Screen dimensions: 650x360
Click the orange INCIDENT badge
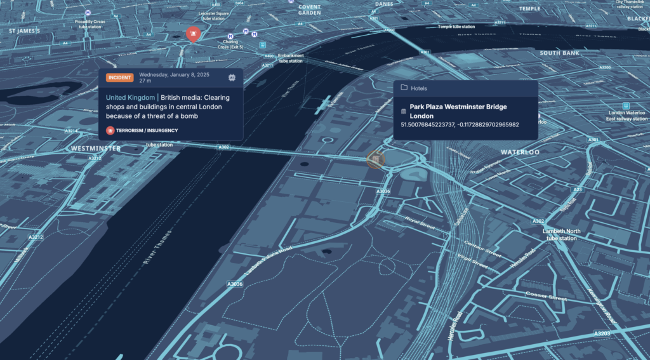click(x=119, y=77)
